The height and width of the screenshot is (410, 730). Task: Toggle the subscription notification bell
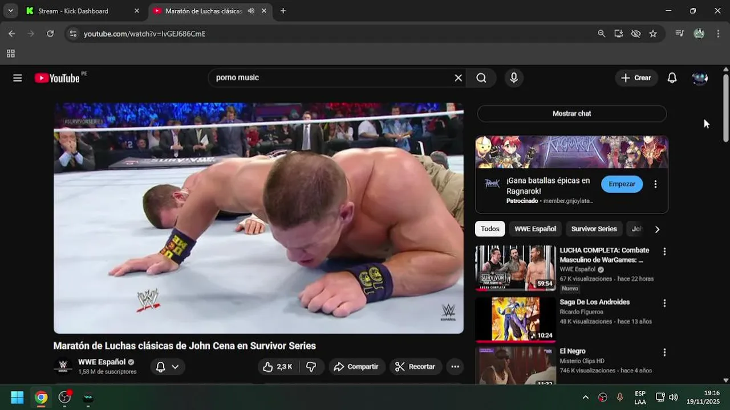point(161,367)
